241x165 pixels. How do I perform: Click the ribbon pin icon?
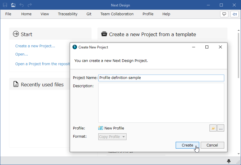(x=235, y=14)
